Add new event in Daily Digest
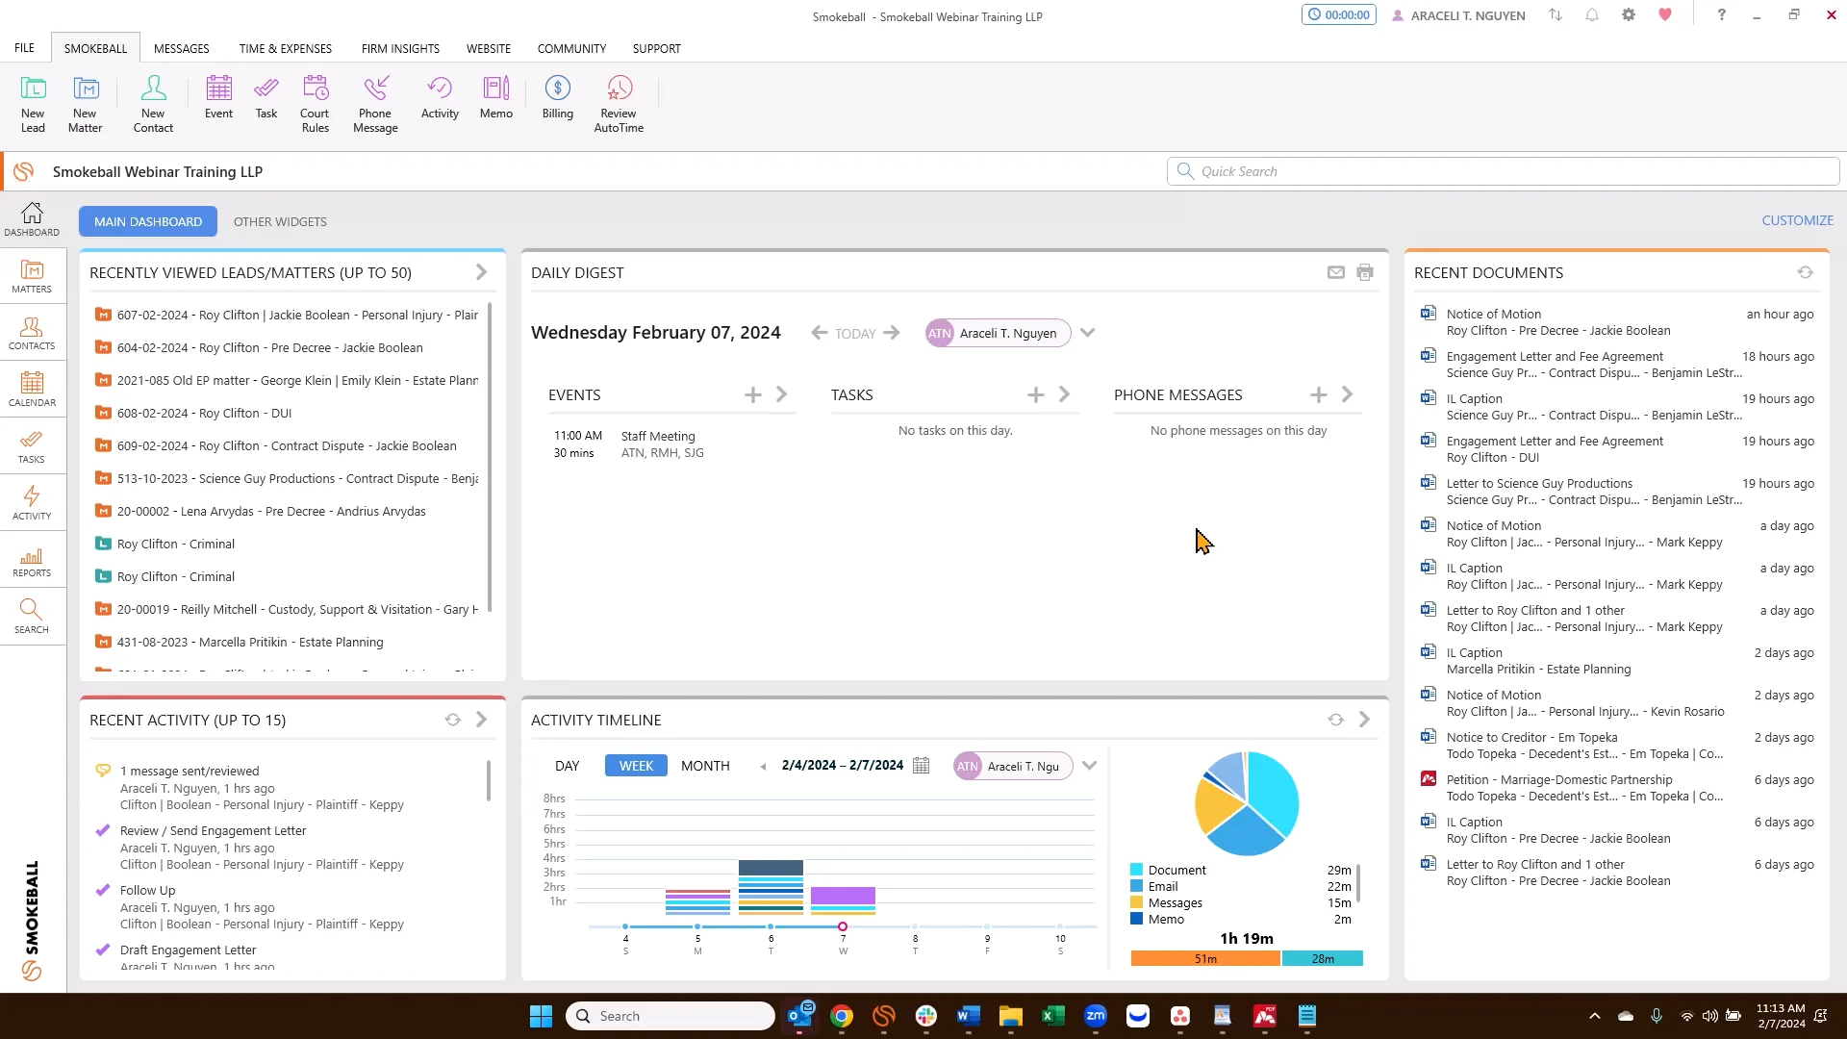Viewport: 1847px width, 1039px height. coord(752,394)
